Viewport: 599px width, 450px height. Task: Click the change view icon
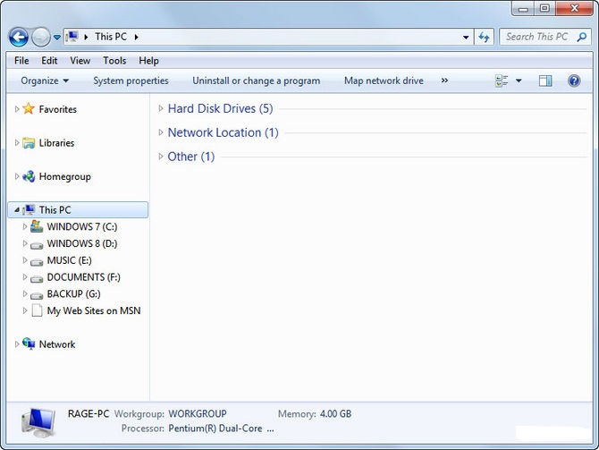pos(502,81)
